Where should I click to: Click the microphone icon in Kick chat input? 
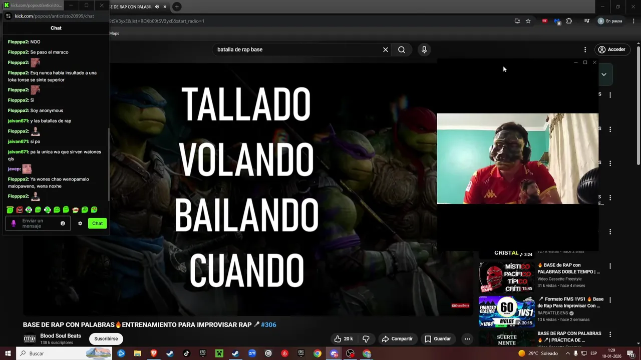(14, 223)
